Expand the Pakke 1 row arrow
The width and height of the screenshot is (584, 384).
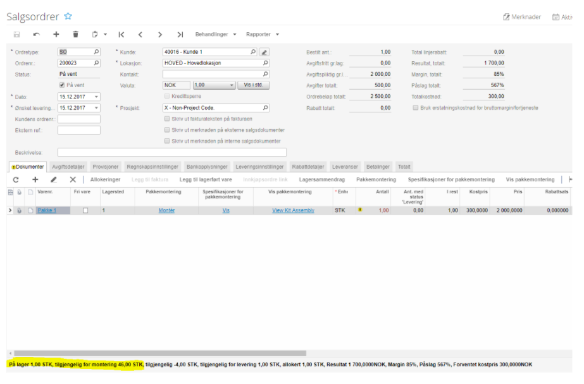tap(10, 210)
